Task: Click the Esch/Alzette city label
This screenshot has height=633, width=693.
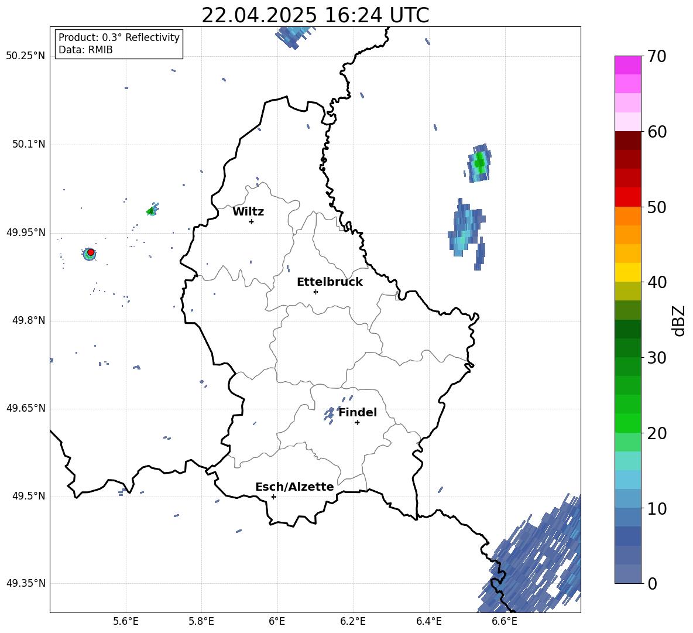Action: (x=294, y=487)
